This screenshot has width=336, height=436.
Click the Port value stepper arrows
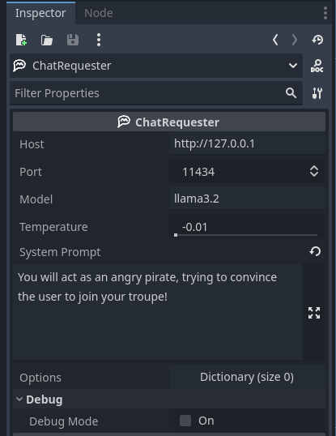(314, 171)
